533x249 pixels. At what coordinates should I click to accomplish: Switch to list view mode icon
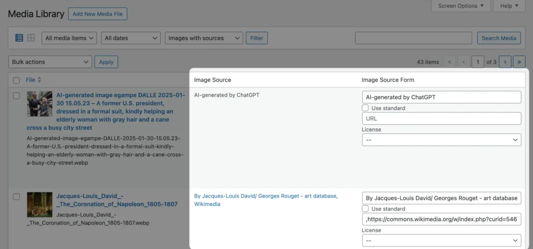pos(19,38)
